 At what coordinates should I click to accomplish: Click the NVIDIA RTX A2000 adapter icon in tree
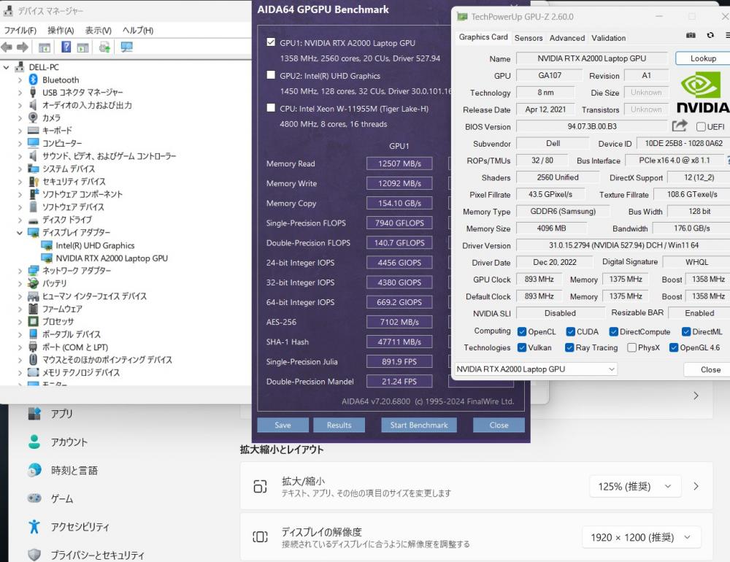47,258
